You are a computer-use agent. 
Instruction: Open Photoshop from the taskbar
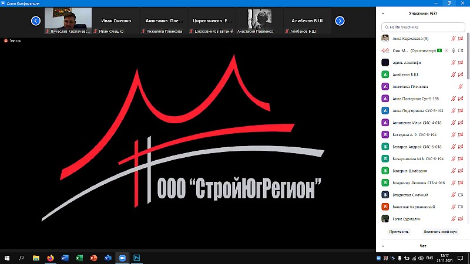pyautogui.click(x=137, y=258)
